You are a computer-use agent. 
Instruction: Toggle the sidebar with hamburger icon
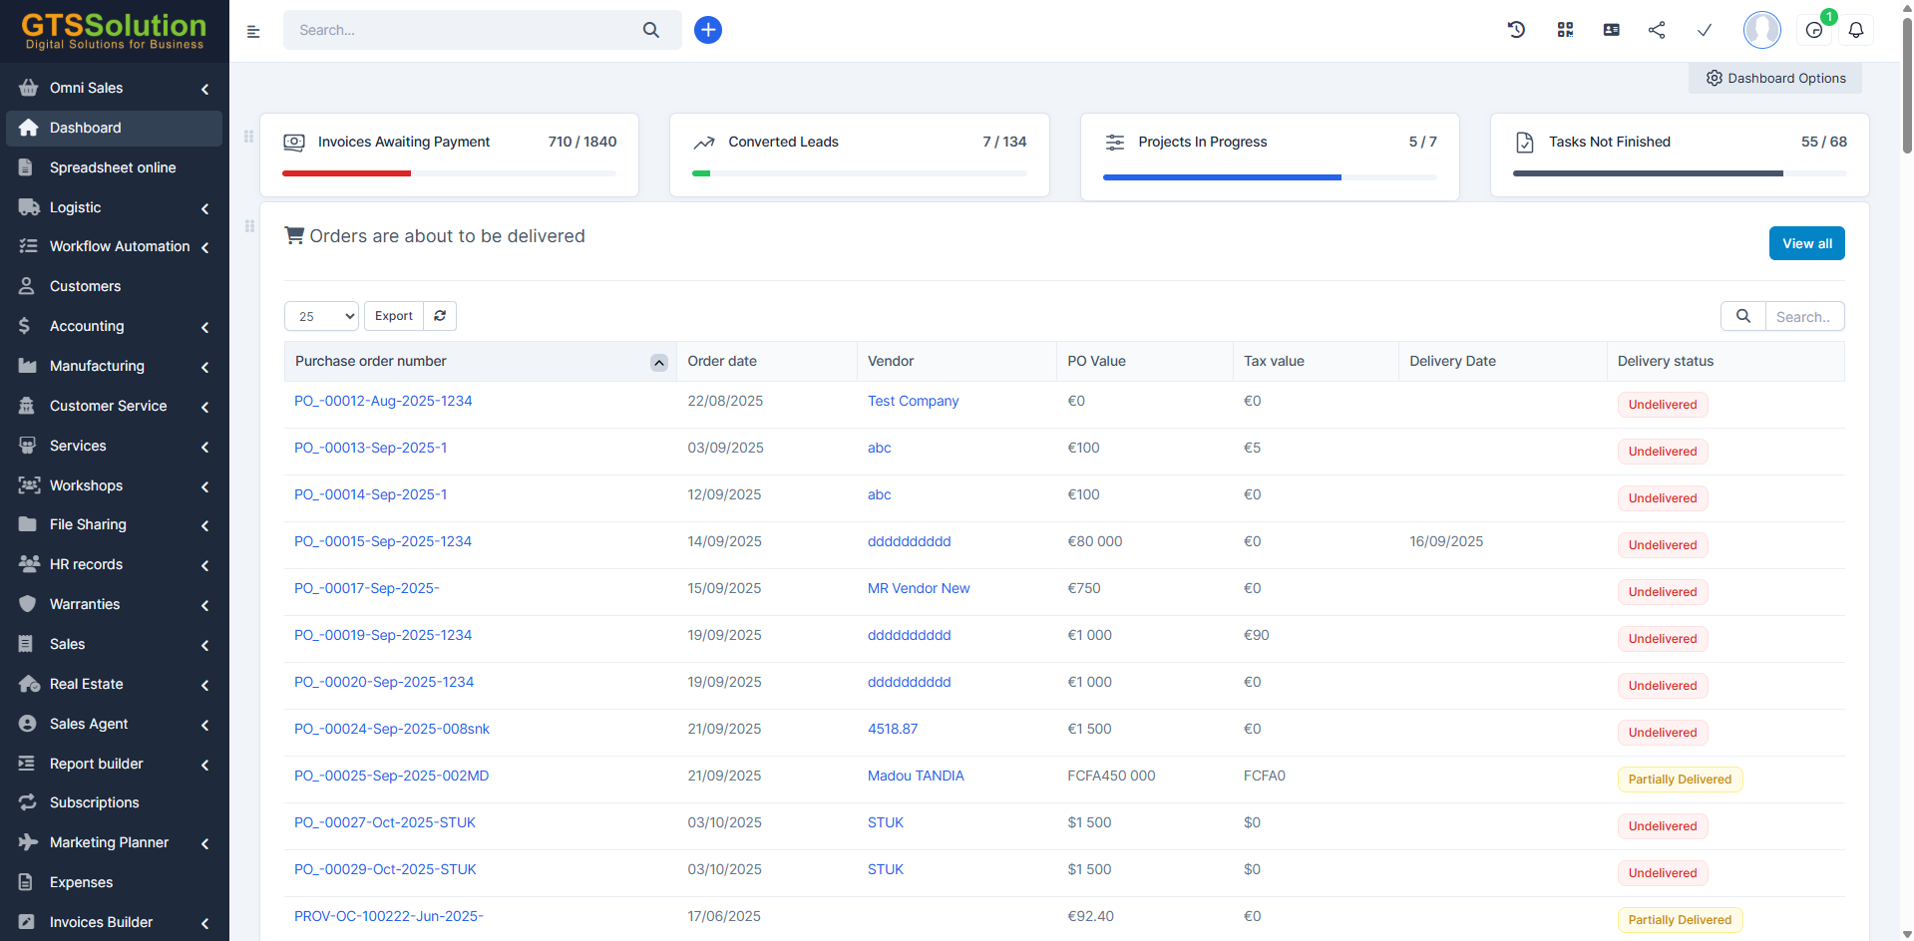(x=253, y=32)
